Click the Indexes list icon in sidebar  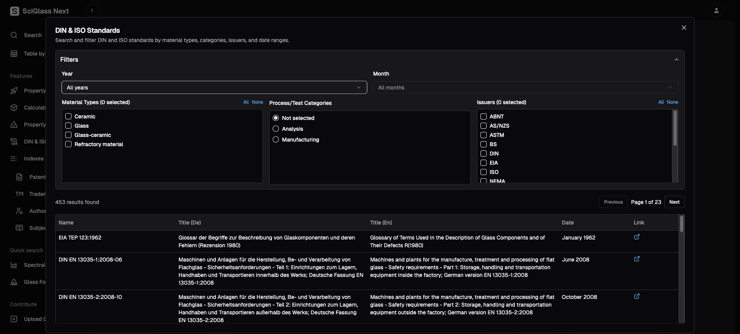click(14, 159)
